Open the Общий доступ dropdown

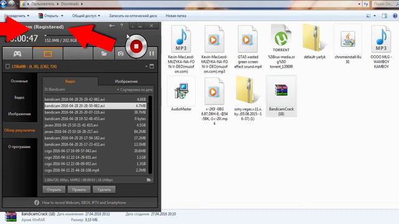click(86, 16)
